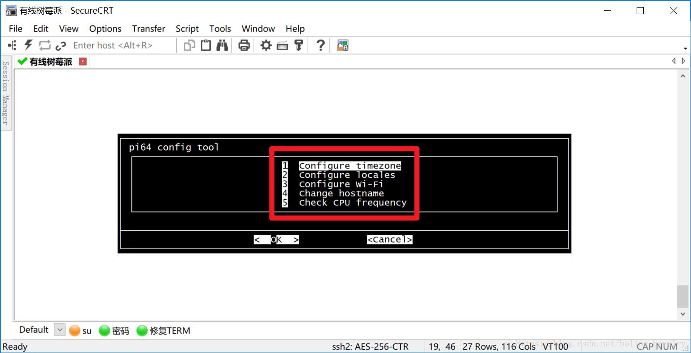Select OK in the pi64 config dialog
The height and width of the screenshot is (353, 691).
(x=276, y=239)
